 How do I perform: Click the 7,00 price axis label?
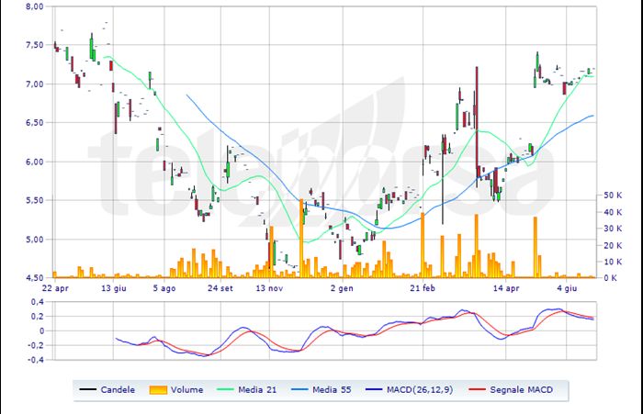coord(35,84)
